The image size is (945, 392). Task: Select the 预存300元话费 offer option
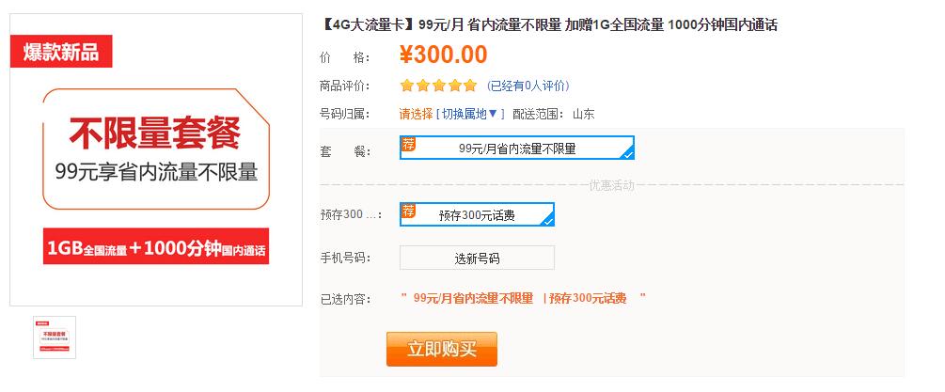pos(477,215)
